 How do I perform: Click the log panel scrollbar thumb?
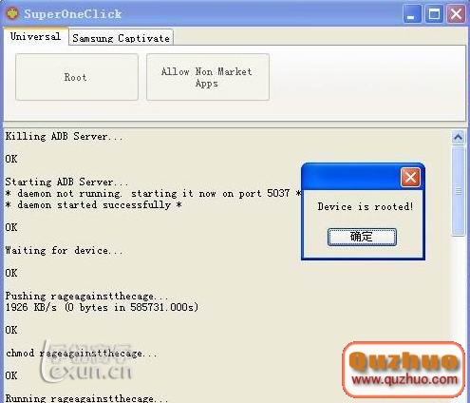pyautogui.click(x=458, y=191)
